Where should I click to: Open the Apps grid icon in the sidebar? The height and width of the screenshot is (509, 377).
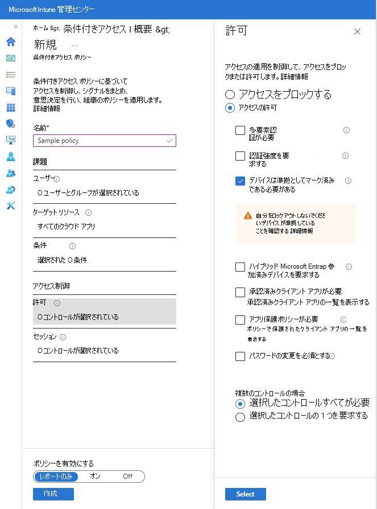point(11,108)
